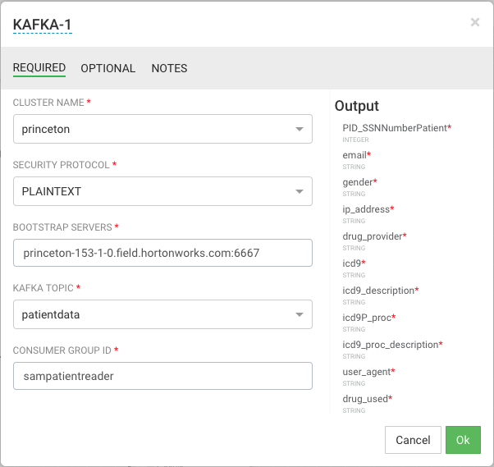Select PID_SSNNumberPatient output field
This screenshot has width=494, height=467.
click(x=395, y=128)
